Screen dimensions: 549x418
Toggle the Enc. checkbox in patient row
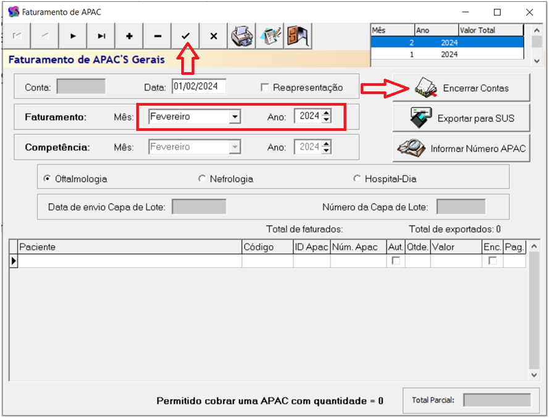(492, 261)
